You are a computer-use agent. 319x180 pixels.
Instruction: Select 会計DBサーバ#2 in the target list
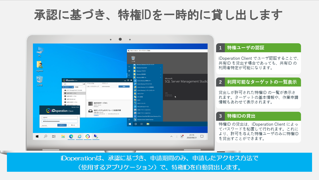[72, 96]
